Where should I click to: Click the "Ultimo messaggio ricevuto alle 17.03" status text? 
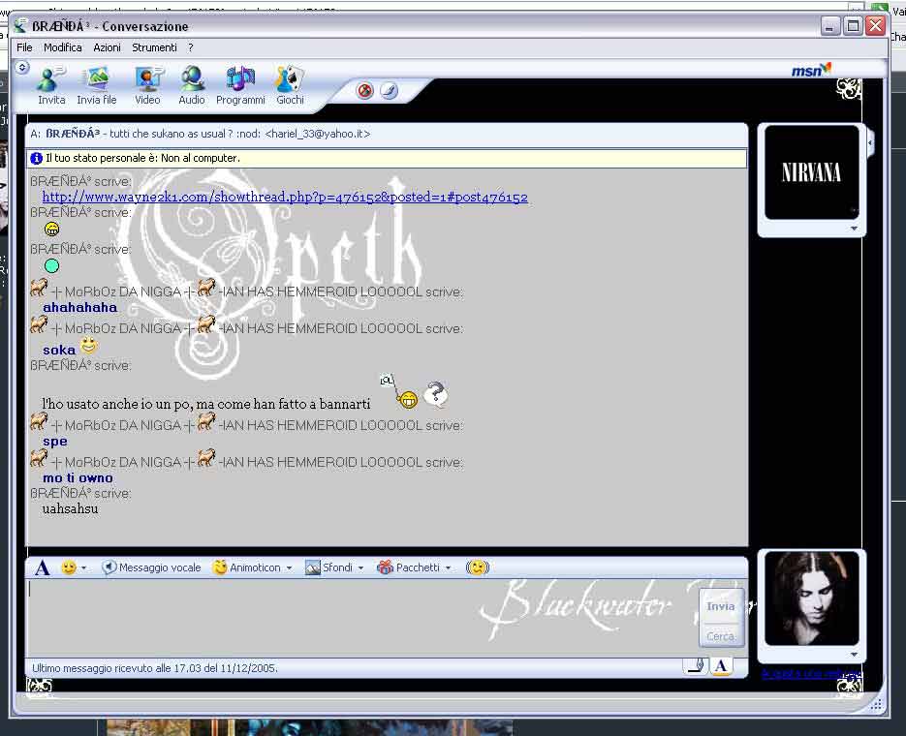click(x=155, y=668)
